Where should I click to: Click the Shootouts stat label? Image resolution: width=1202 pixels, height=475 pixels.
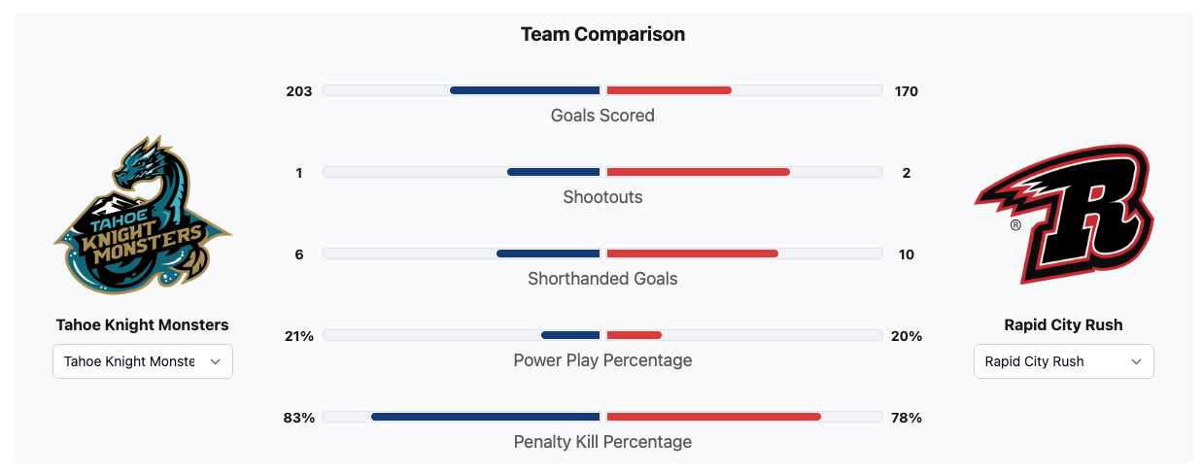(602, 197)
